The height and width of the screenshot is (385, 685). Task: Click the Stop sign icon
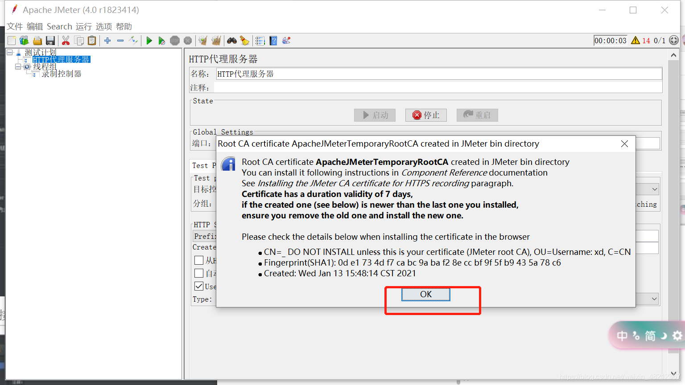pos(175,41)
